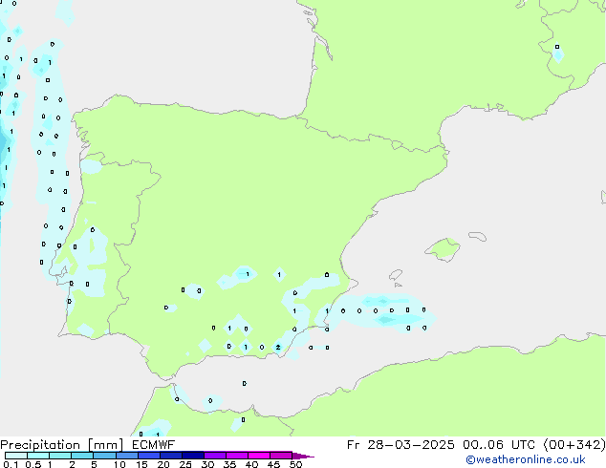This screenshot has height=468, width=606.
Task: Click the 25–30 mm dark blue swatch
Action: [192, 456]
